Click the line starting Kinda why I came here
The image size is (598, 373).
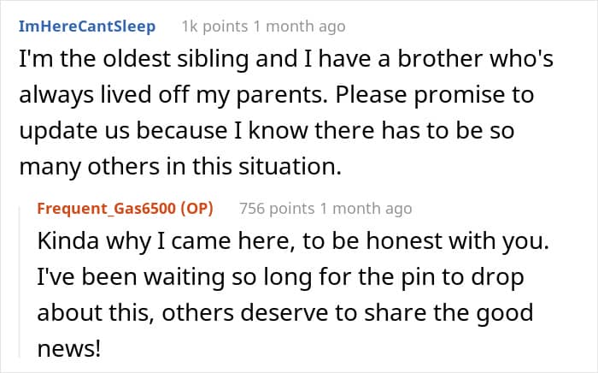click(293, 241)
